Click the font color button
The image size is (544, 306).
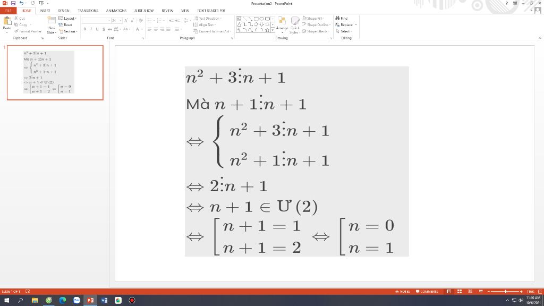click(x=138, y=29)
